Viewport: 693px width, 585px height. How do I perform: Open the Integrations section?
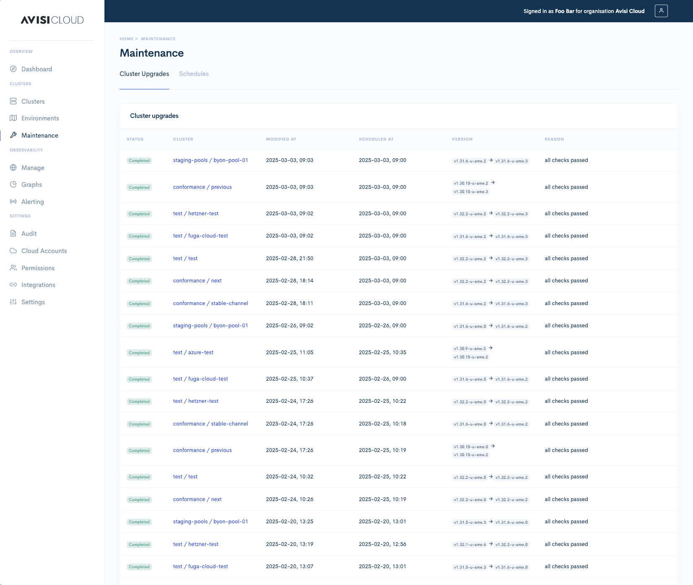[38, 285]
